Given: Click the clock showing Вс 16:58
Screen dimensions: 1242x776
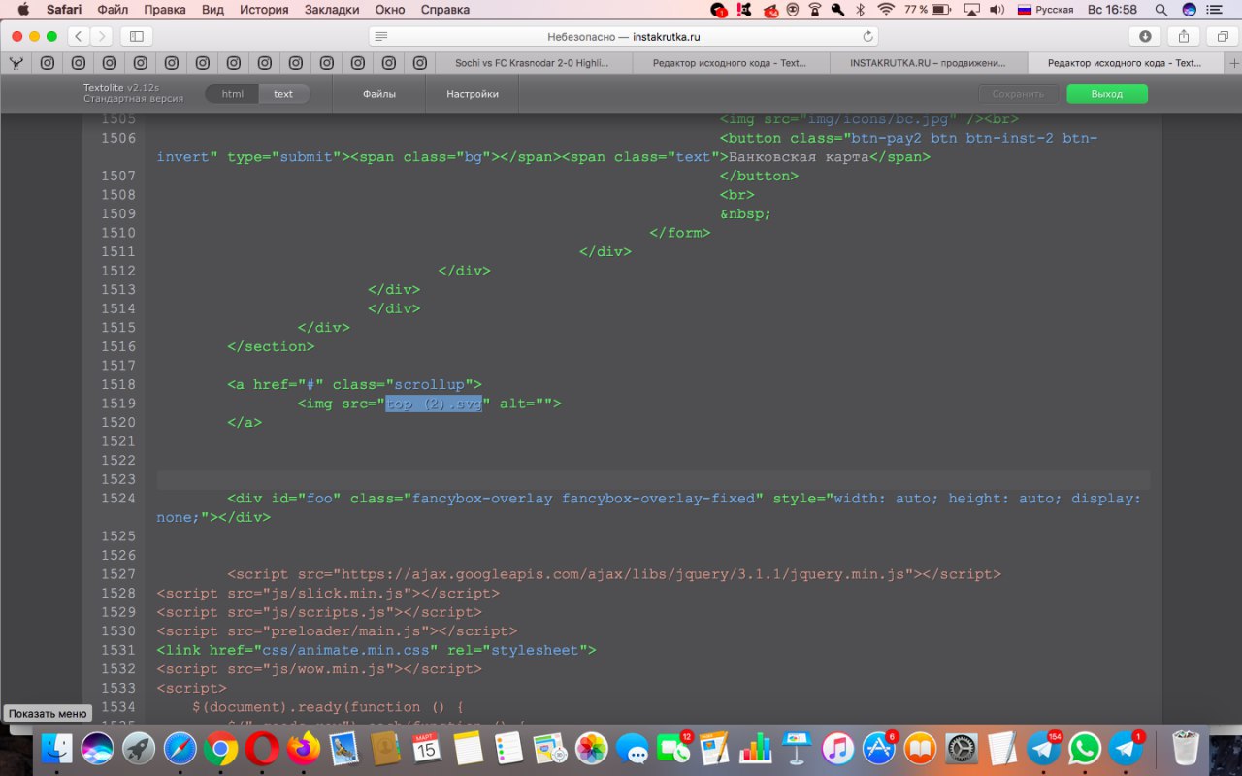Looking at the screenshot, I should 1113,10.
